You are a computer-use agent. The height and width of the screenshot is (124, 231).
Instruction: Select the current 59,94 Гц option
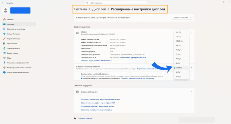point(181,68)
